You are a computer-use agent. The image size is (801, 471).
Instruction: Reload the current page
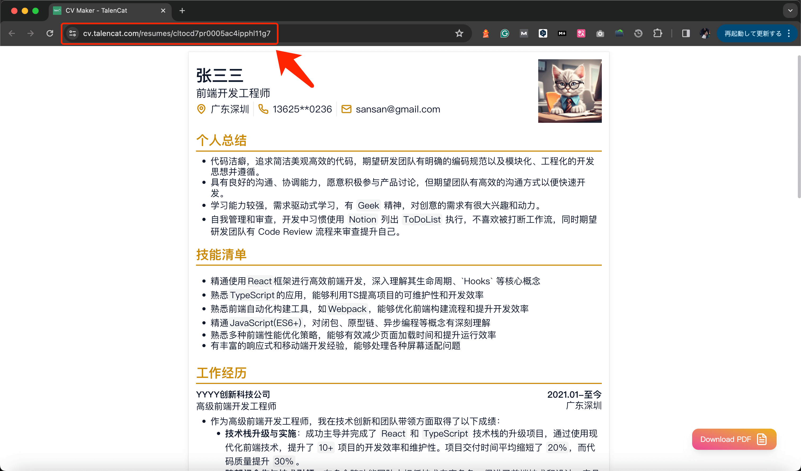[50, 33]
